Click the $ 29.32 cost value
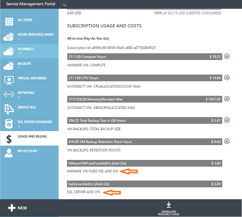This screenshot has width=242, height=217. tap(215, 57)
